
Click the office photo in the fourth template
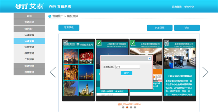coord(180,58)
